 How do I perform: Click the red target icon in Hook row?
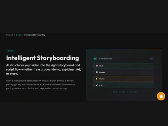pos(97,66)
